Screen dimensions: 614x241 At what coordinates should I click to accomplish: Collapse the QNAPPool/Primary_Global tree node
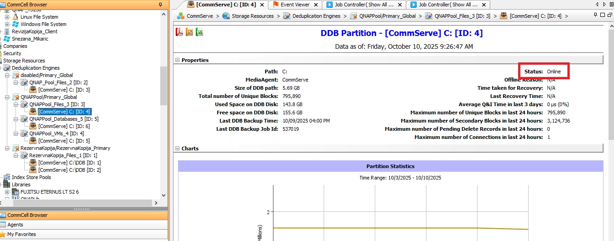[7, 97]
